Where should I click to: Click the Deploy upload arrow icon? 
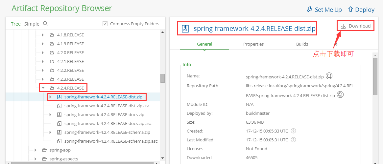click(x=350, y=10)
